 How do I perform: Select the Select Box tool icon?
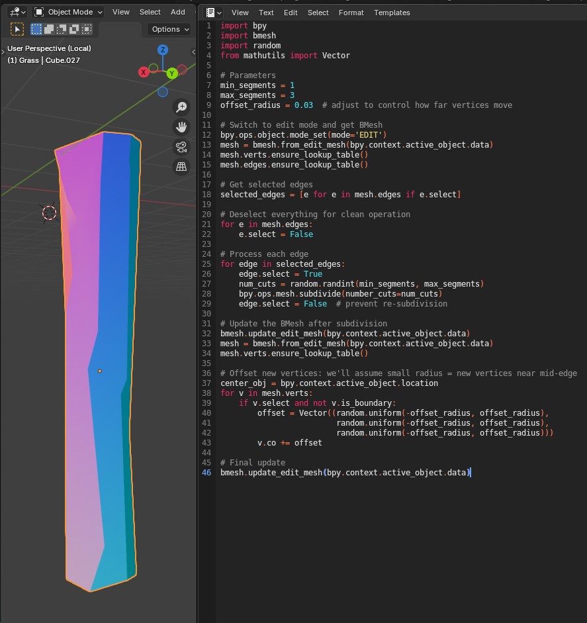coord(17,29)
